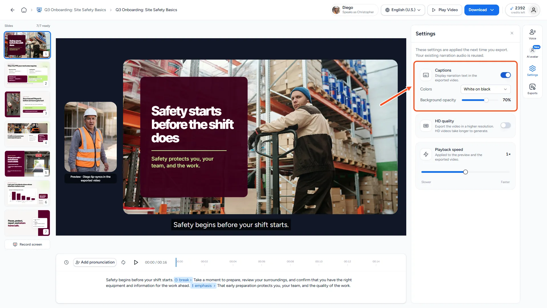Screen dimensions: 547x308
Task: Click the Playback speed lightning icon
Action: click(x=426, y=154)
